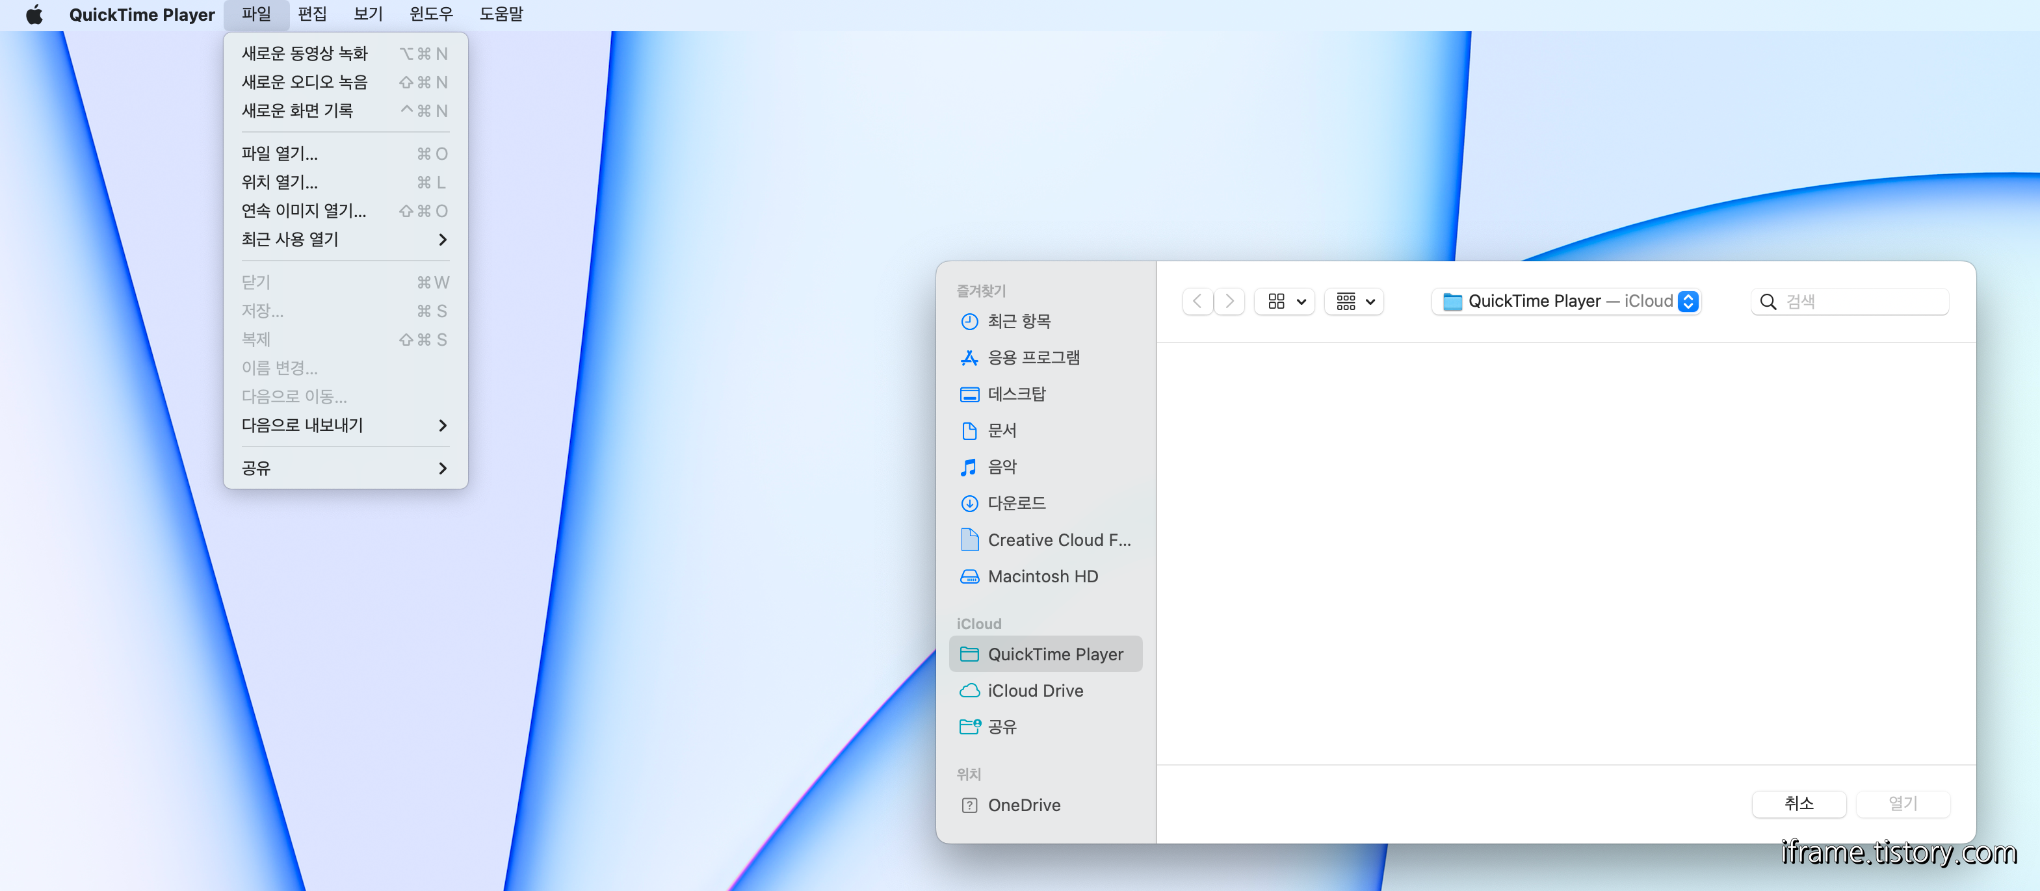The height and width of the screenshot is (891, 2040).
Task: Click the OneDrive location item
Action: click(x=1023, y=805)
